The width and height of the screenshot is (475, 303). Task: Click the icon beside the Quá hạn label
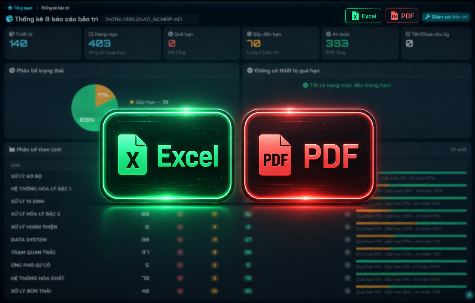(x=171, y=34)
